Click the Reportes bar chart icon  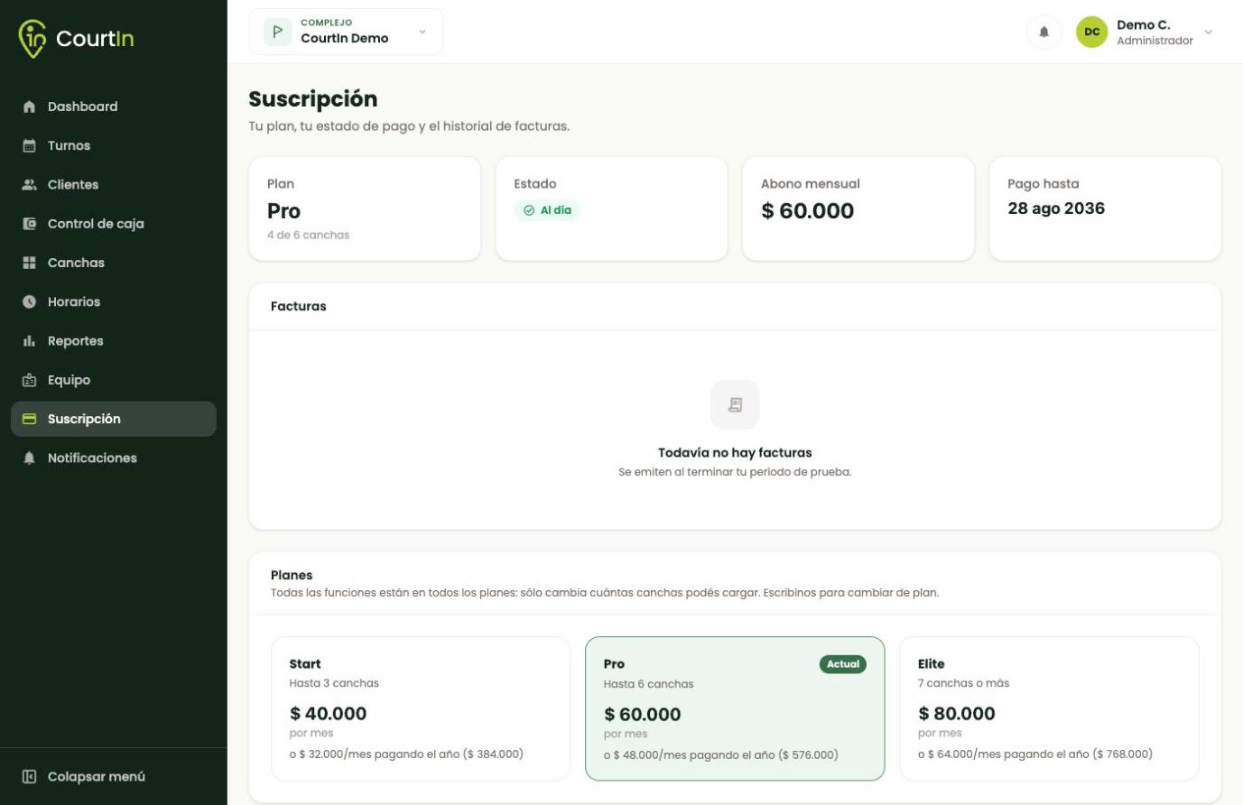click(x=29, y=341)
